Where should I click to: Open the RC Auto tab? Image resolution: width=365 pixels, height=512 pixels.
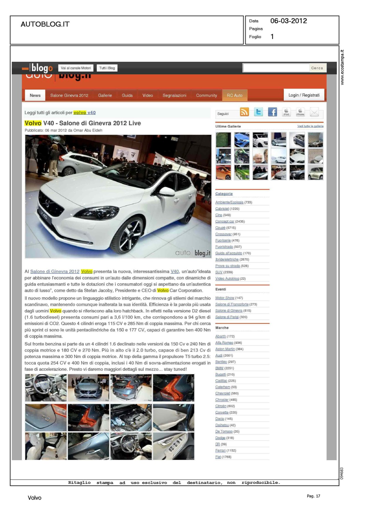point(235,95)
